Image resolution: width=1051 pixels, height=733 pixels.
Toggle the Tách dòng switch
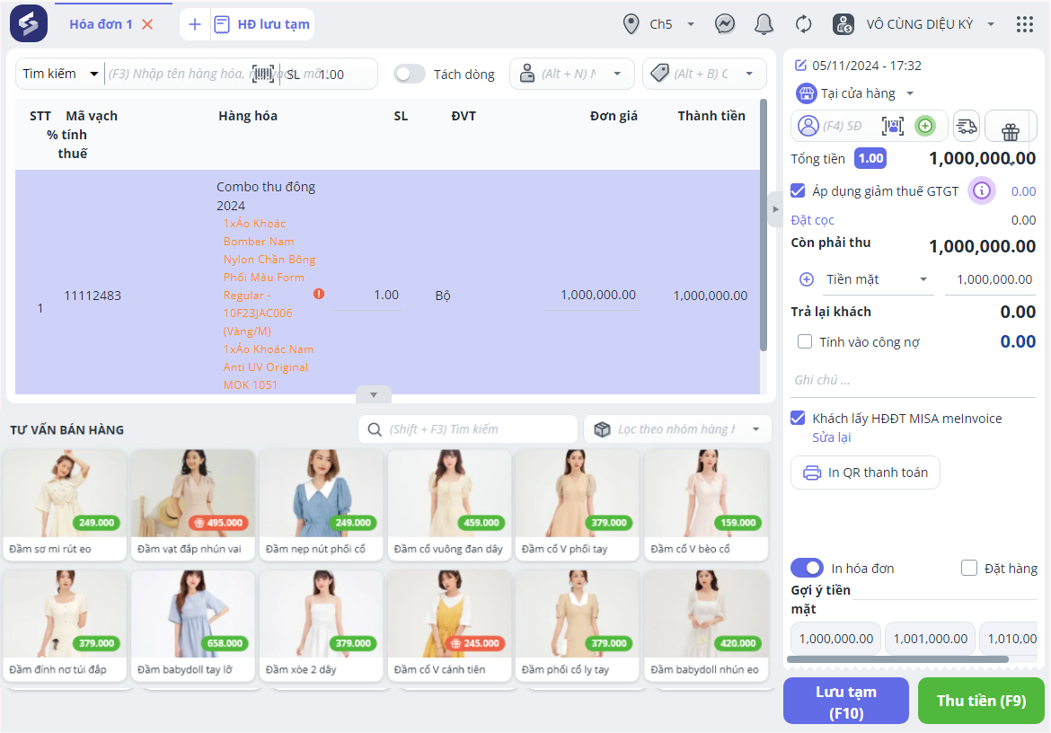[409, 74]
